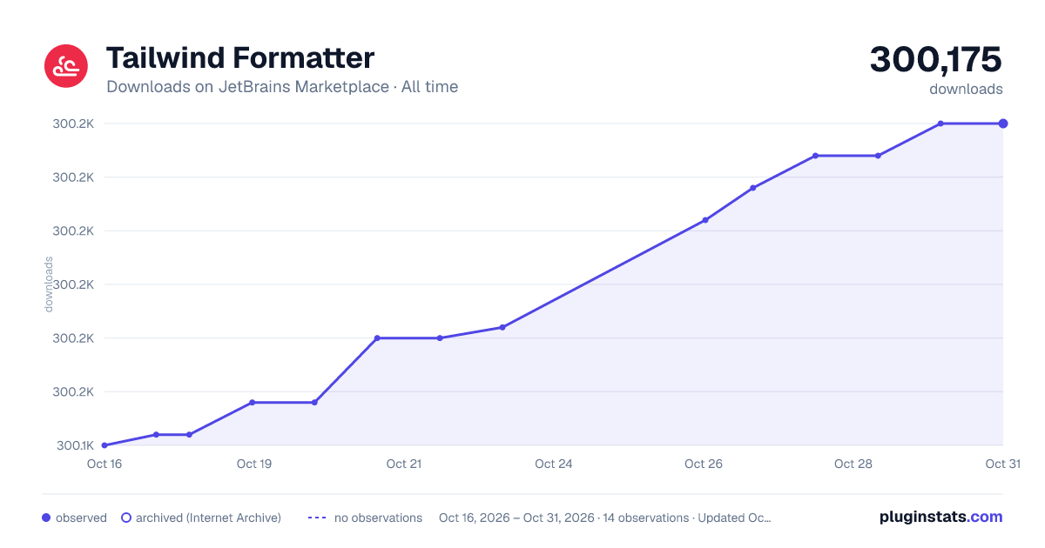The height and width of the screenshot is (548, 1045).
Task: Click the Oct 16 x-axis label
Action: pos(104,464)
